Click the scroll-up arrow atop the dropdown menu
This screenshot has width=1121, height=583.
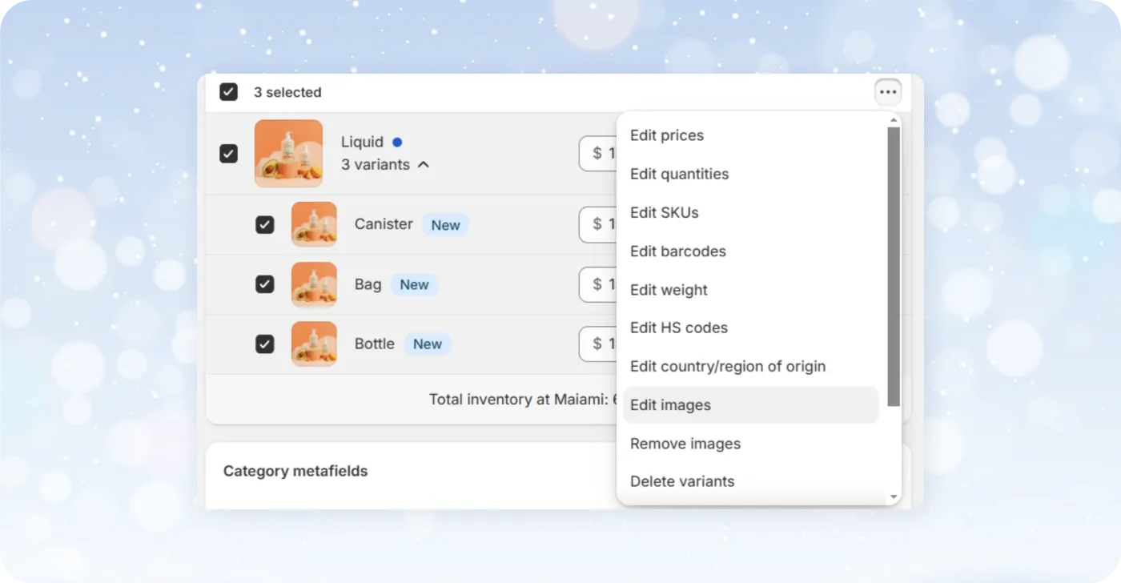(x=893, y=119)
